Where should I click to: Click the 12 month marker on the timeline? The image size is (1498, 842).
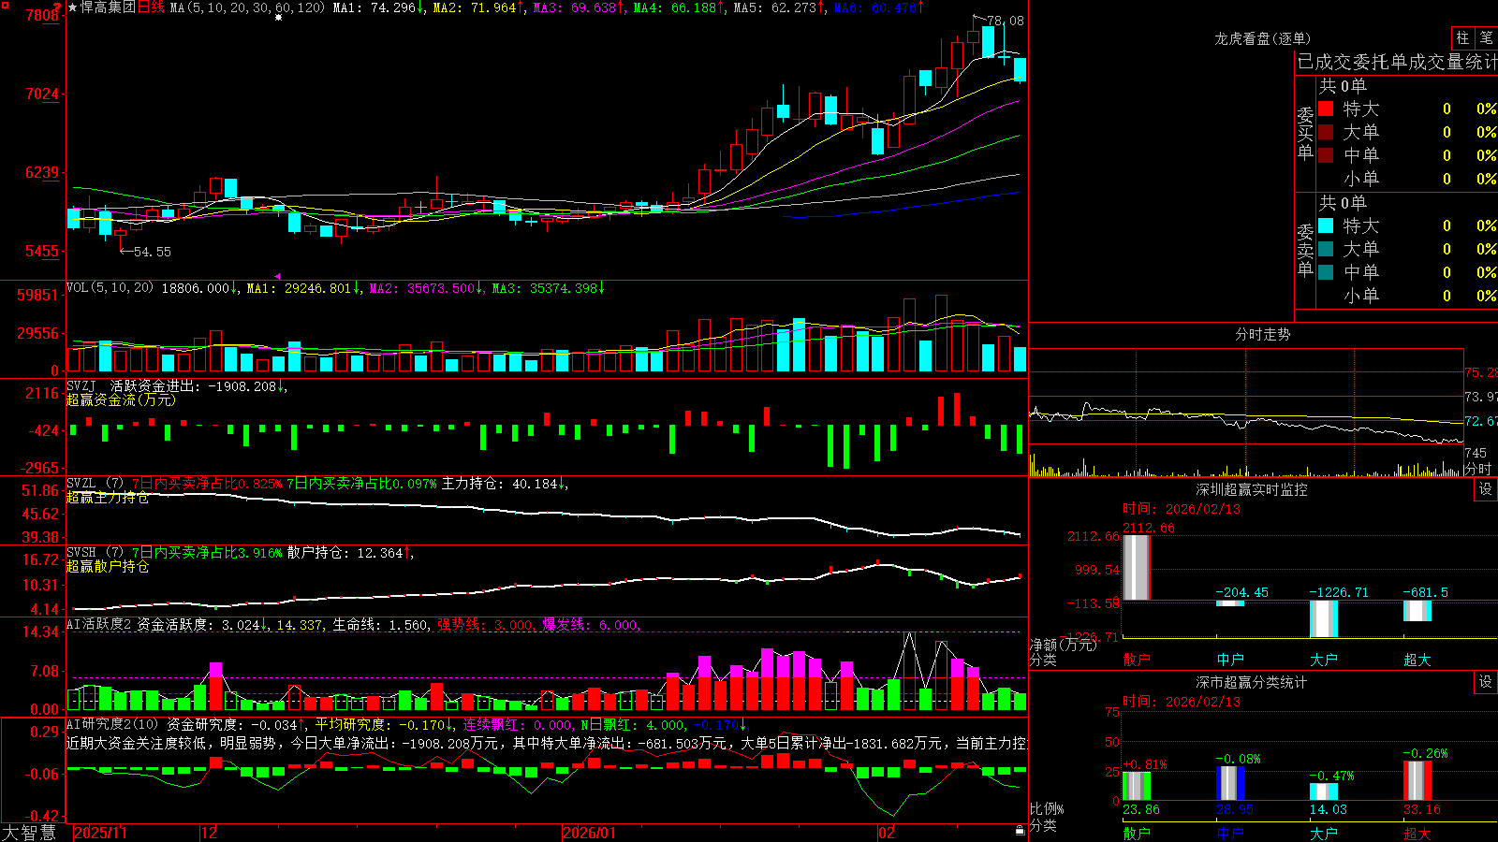210,833
